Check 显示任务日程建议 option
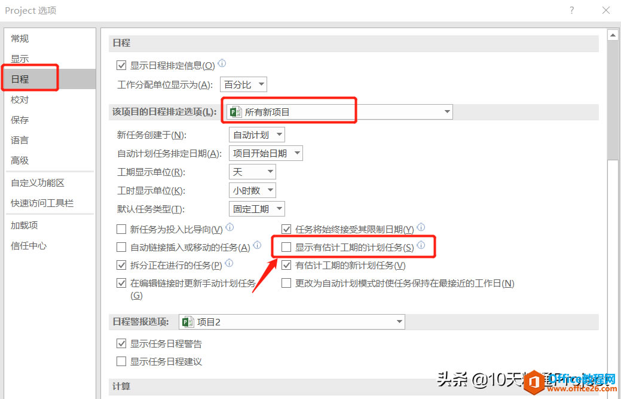This screenshot has height=399, width=621. (121, 361)
